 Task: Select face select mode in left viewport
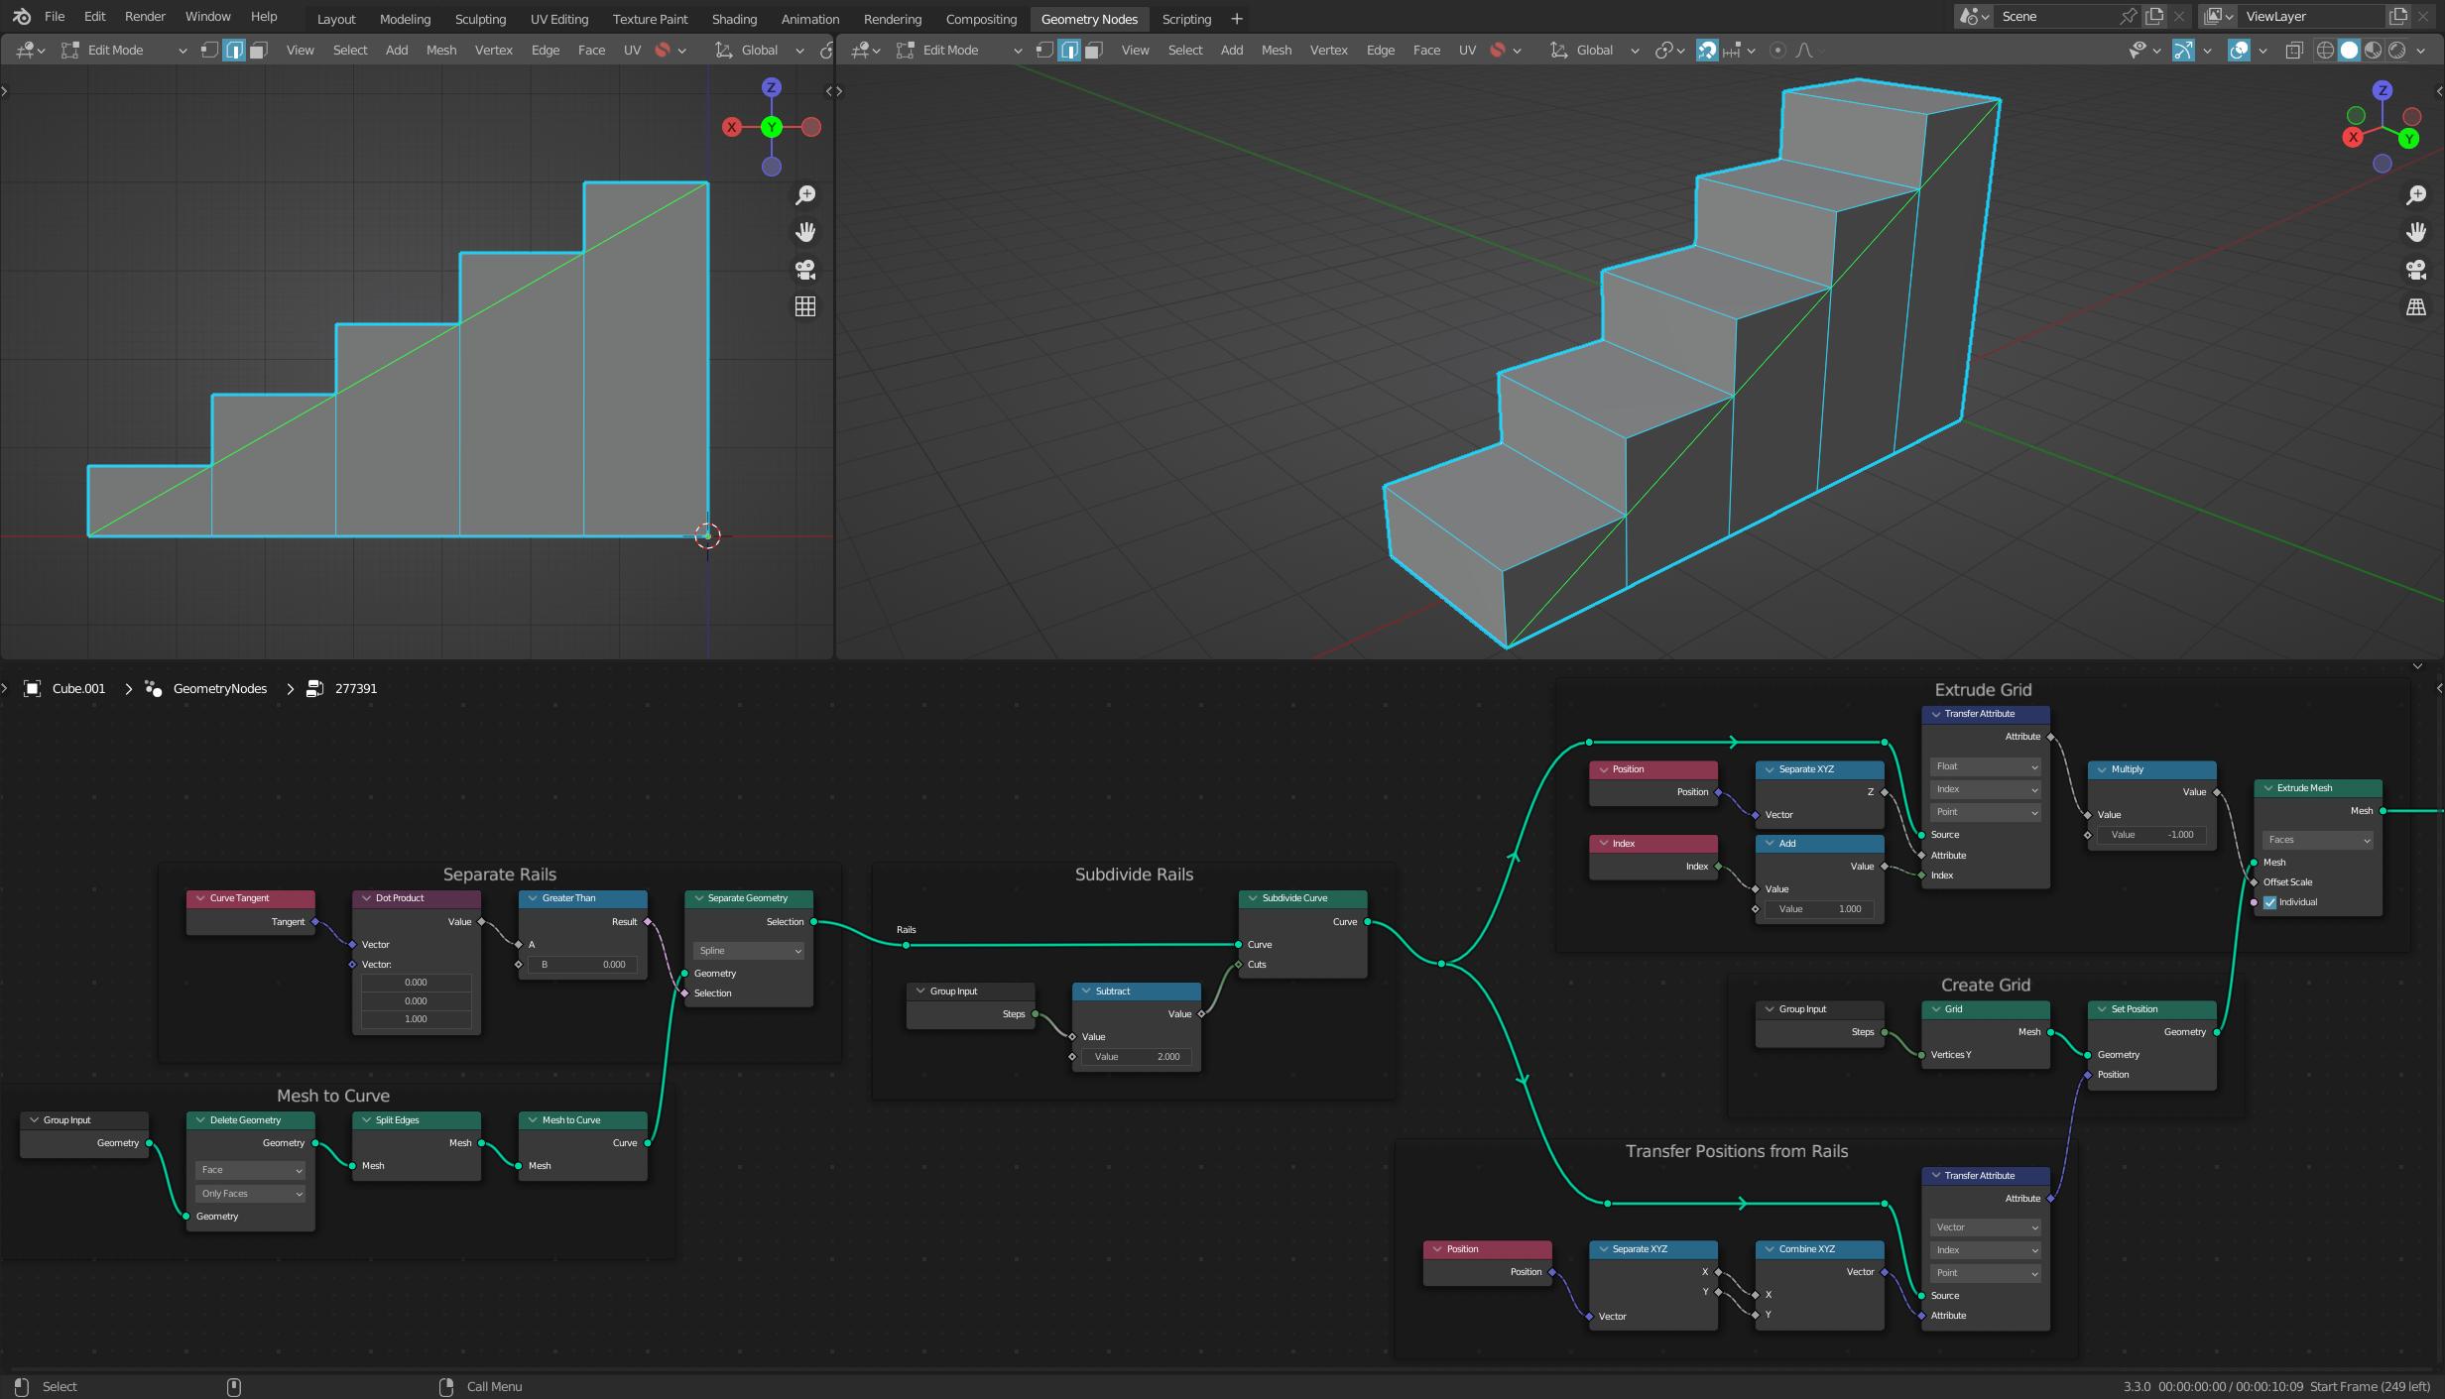pyautogui.click(x=258, y=50)
